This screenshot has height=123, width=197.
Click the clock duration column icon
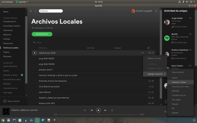[x=148, y=48]
